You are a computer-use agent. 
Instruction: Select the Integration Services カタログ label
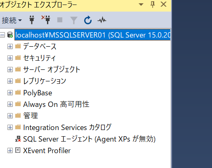67,128
